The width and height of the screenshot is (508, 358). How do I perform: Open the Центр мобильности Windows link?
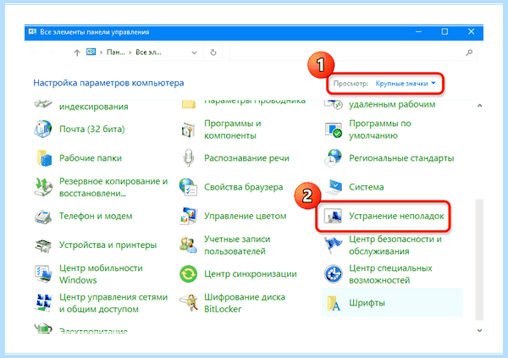[101, 274]
